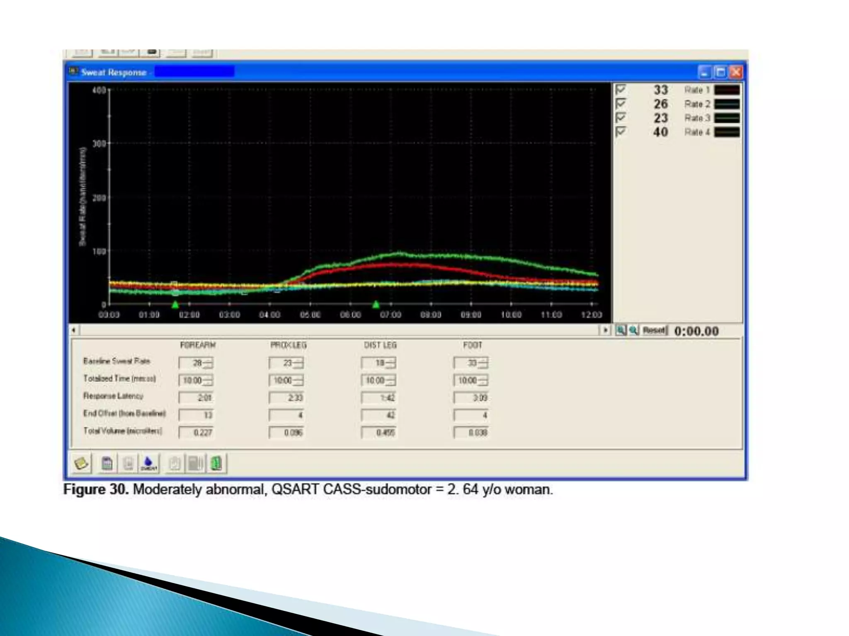Adjust Foot Totalized Time stepper
Screen dimensions: 849x636
(483, 380)
